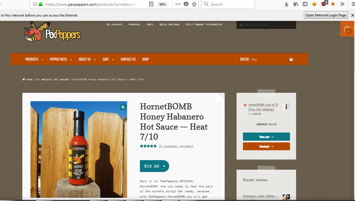
Task: Open the orange floating shopping bag icon
Action: 347,29
